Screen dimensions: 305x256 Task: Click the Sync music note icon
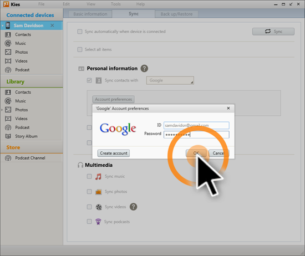pos(98,177)
